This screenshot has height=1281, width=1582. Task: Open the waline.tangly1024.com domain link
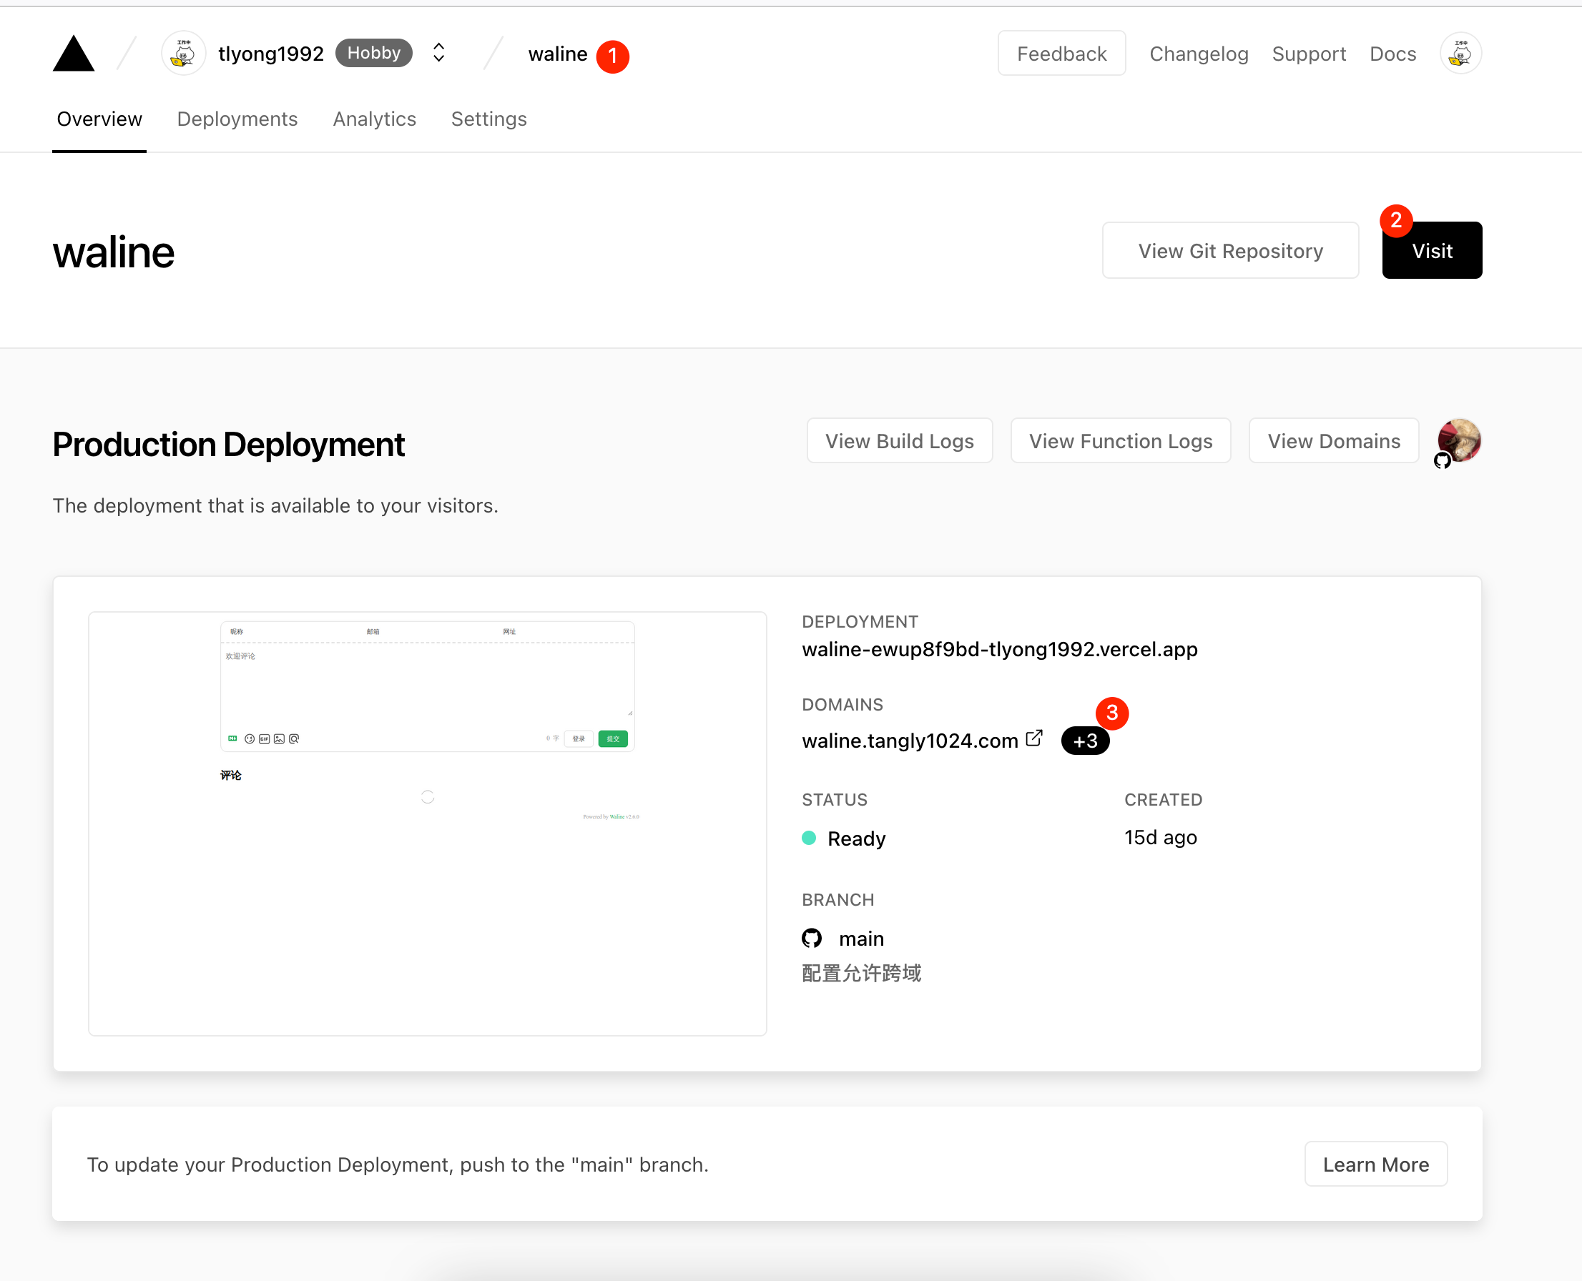coord(910,741)
